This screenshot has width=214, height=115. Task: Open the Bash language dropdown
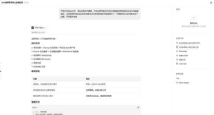click(35, 108)
